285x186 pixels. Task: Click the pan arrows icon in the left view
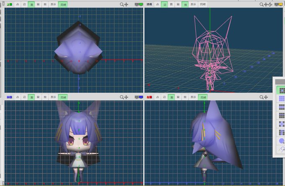(266, 97)
